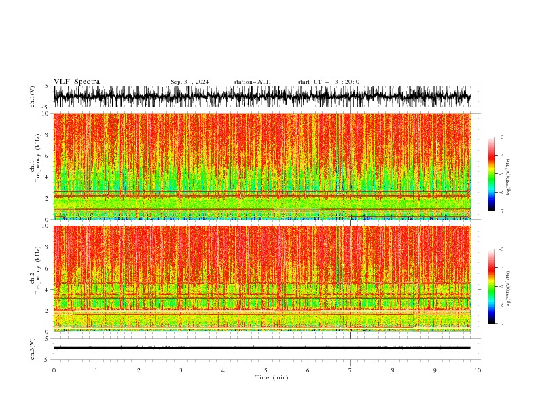Click the "10" frequency tick of ch.1 spectrogram

(46, 114)
